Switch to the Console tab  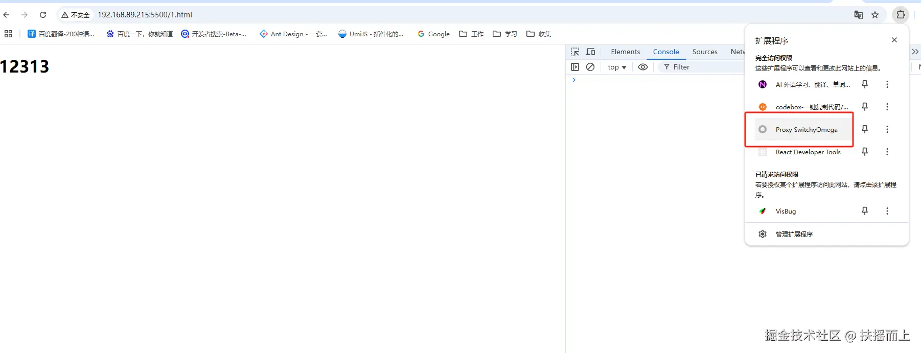click(x=666, y=52)
